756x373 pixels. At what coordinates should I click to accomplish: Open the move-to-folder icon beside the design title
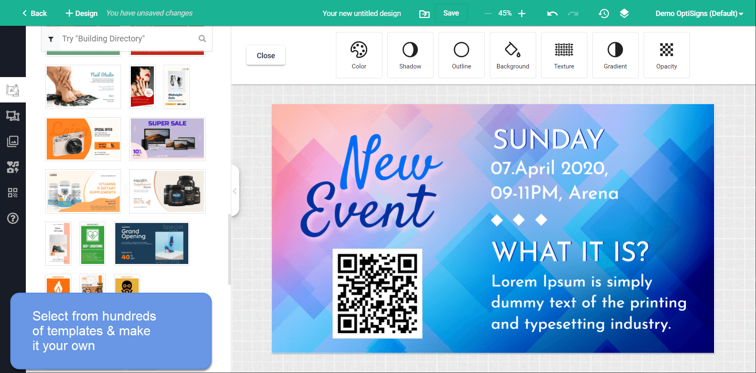pyautogui.click(x=424, y=14)
